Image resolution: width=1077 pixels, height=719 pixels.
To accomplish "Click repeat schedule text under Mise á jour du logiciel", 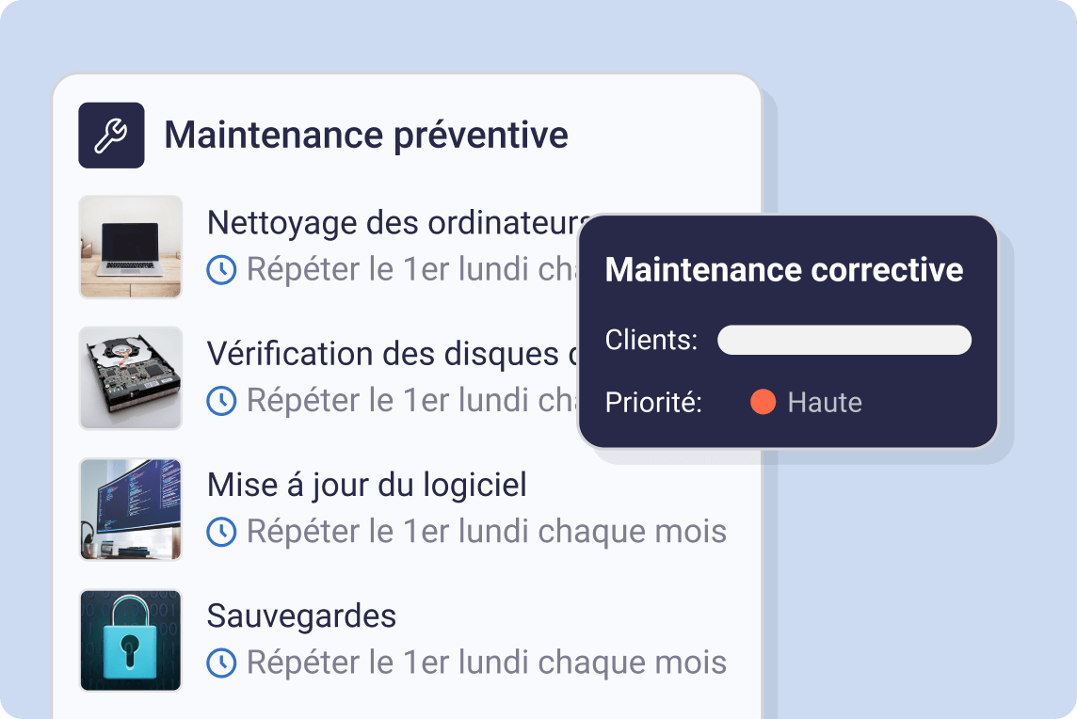I will pos(486,532).
